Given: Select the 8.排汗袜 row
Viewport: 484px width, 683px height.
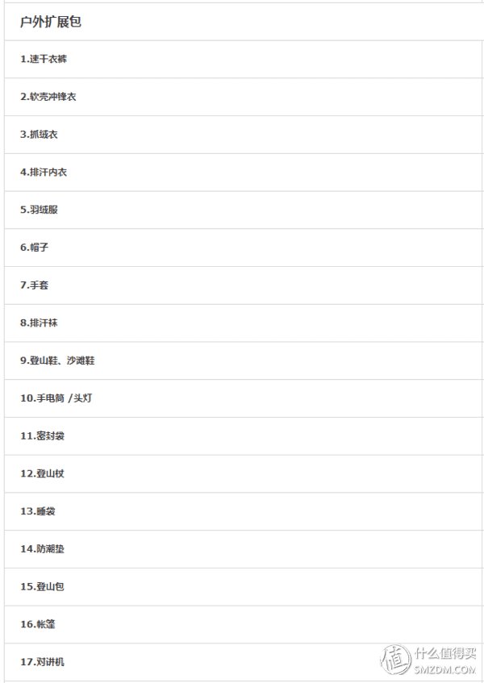Looking at the screenshot, I should point(244,323).
